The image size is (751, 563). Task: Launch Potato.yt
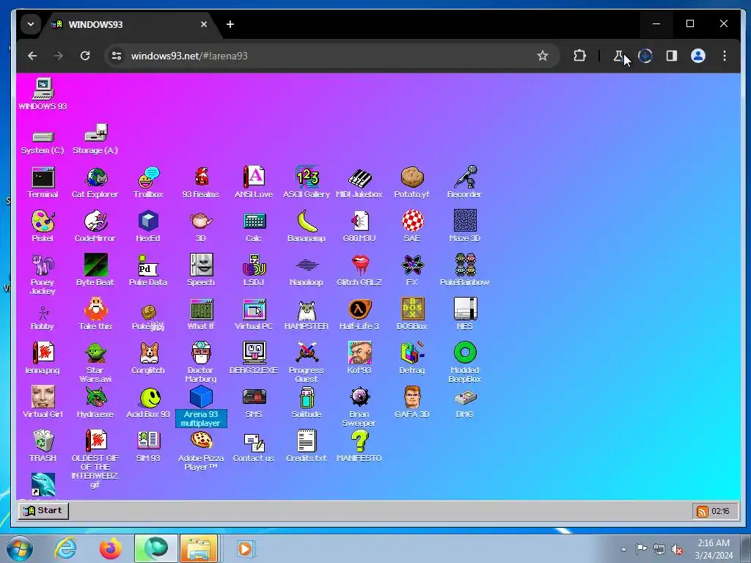tap(412, 182)
